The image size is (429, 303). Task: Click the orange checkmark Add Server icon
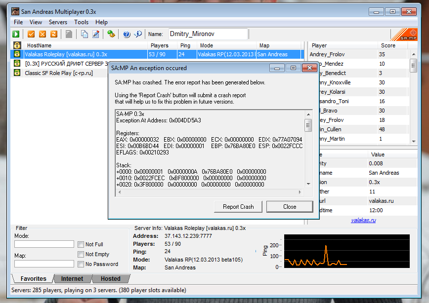coord(31,34)
